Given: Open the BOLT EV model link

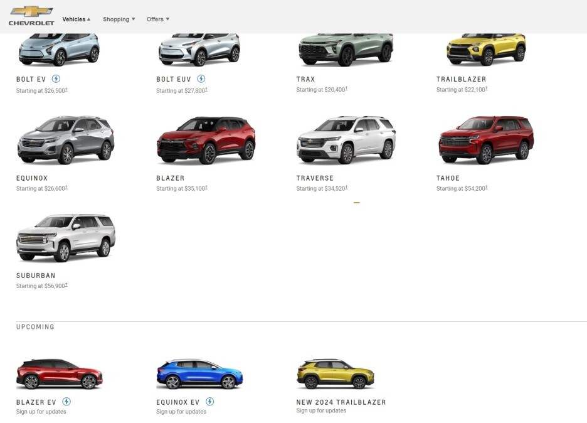Looking at the screenshot, I should (x=31, y=79).
